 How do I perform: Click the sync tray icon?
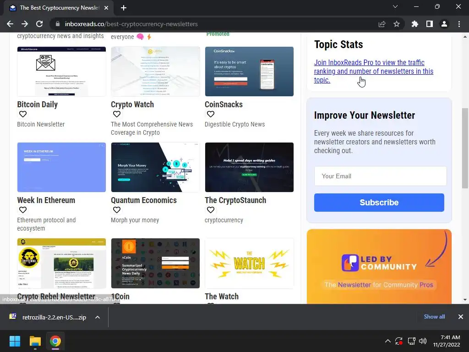(x=399, y=341)
